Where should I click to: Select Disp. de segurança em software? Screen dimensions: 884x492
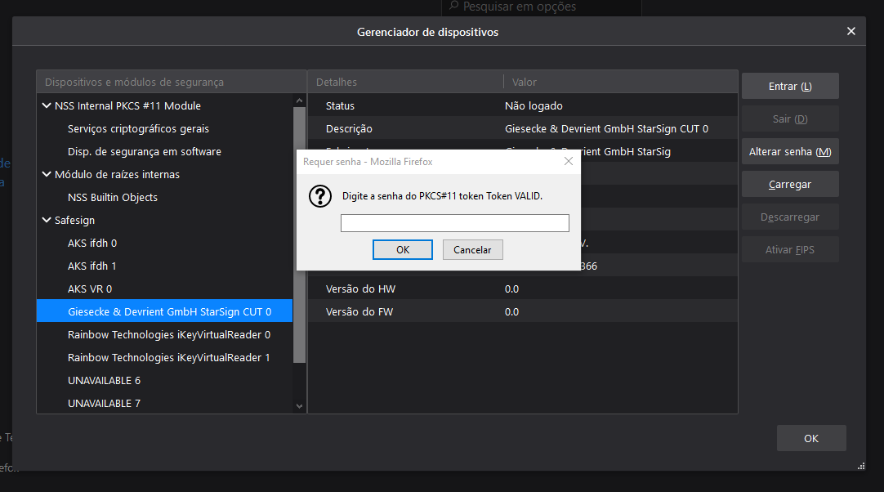coord(144,151)
